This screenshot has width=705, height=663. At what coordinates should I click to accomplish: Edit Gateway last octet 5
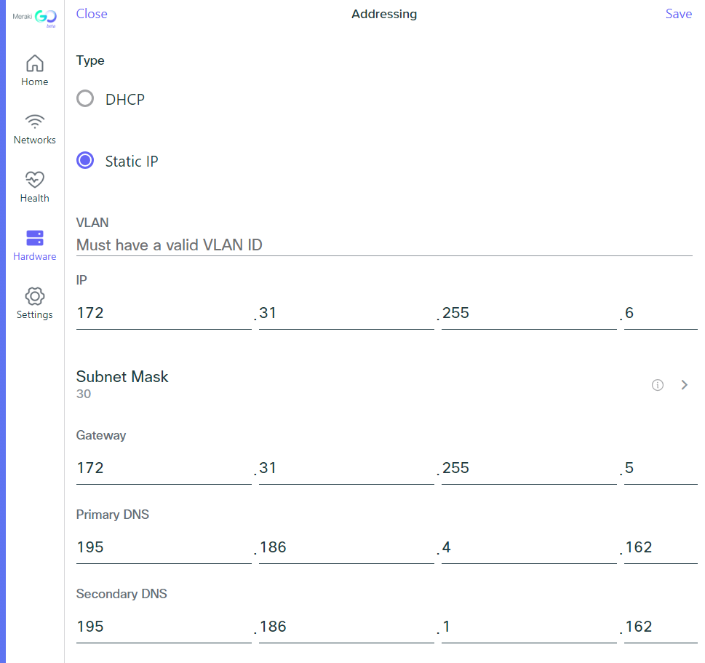[661, 468]
